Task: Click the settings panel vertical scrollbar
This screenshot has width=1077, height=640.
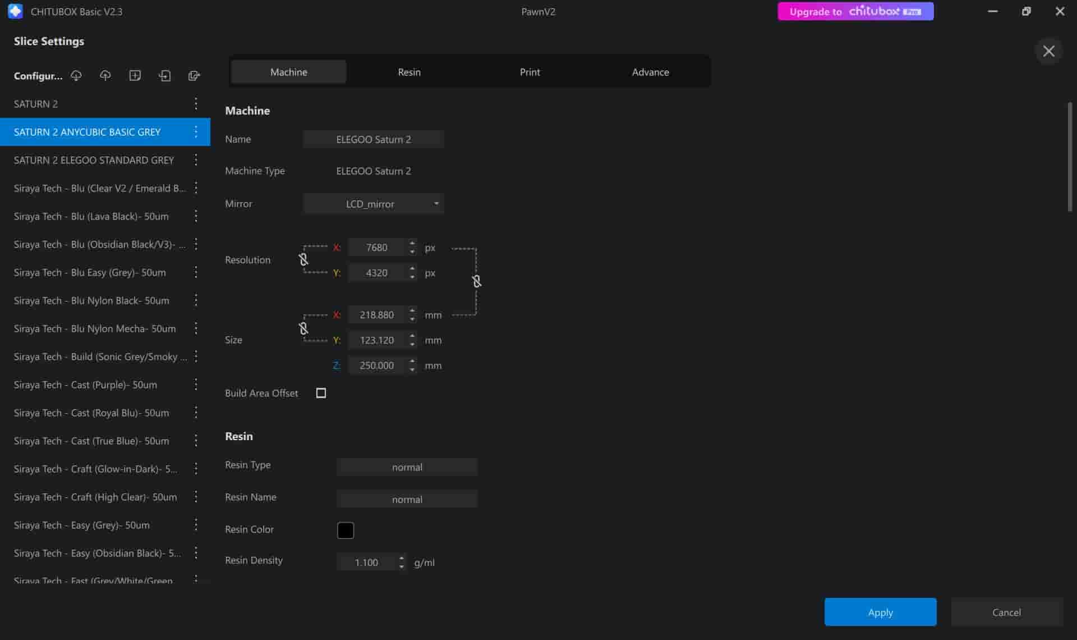Action: pyautogui.click(x=1070, y=157)
